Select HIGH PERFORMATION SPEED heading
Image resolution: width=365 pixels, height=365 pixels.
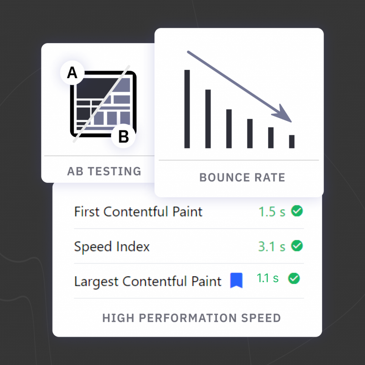pyautogui.click(x=191, y=318)
